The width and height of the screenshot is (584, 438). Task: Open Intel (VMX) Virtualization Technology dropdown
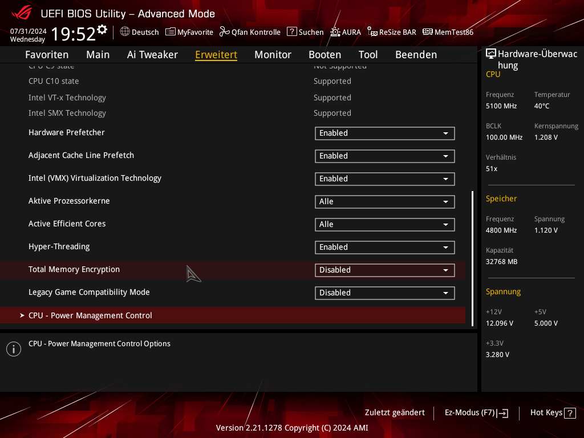[x=385, y=179]
